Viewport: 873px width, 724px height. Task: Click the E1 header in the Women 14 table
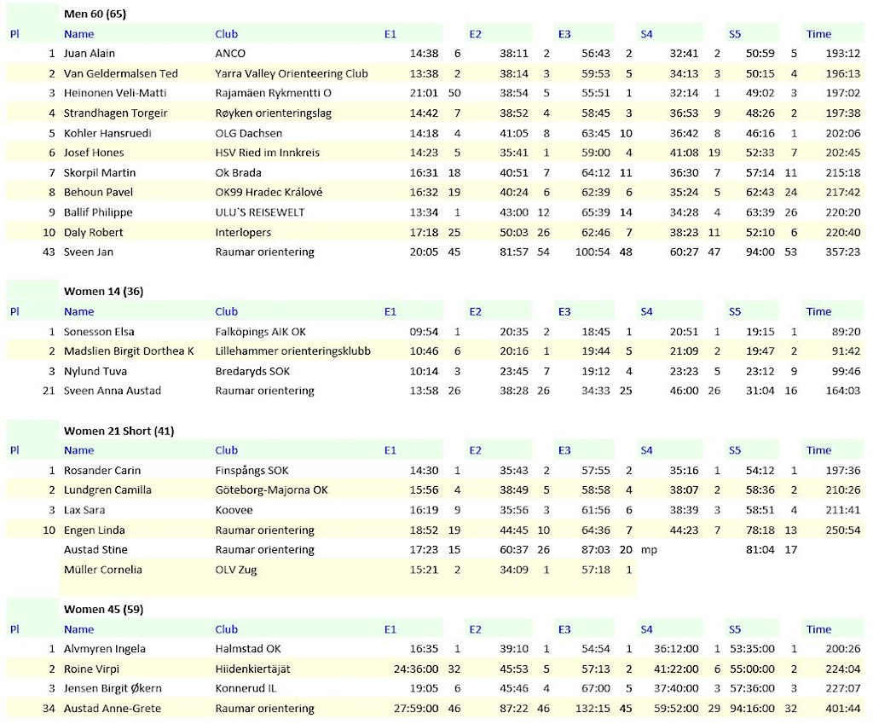(x=390, y=311)
